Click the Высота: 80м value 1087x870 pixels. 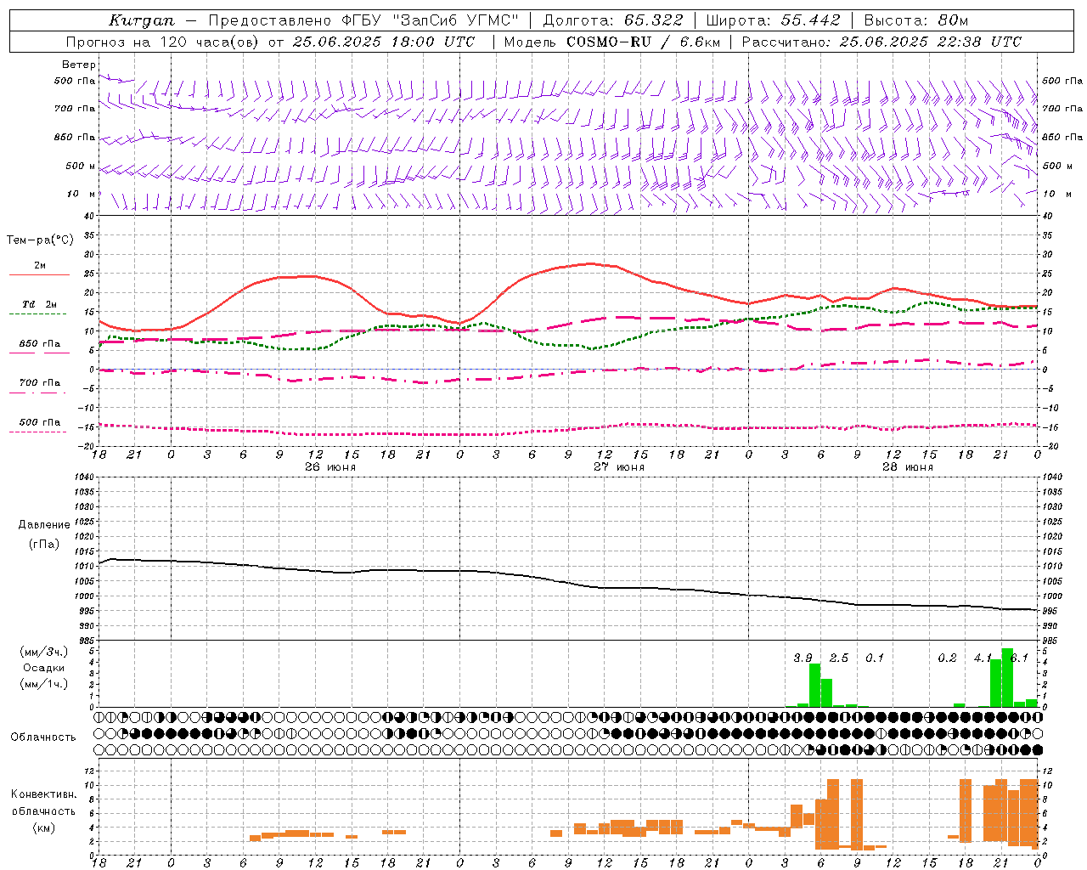pyautogui.click(x=915, y=20)
